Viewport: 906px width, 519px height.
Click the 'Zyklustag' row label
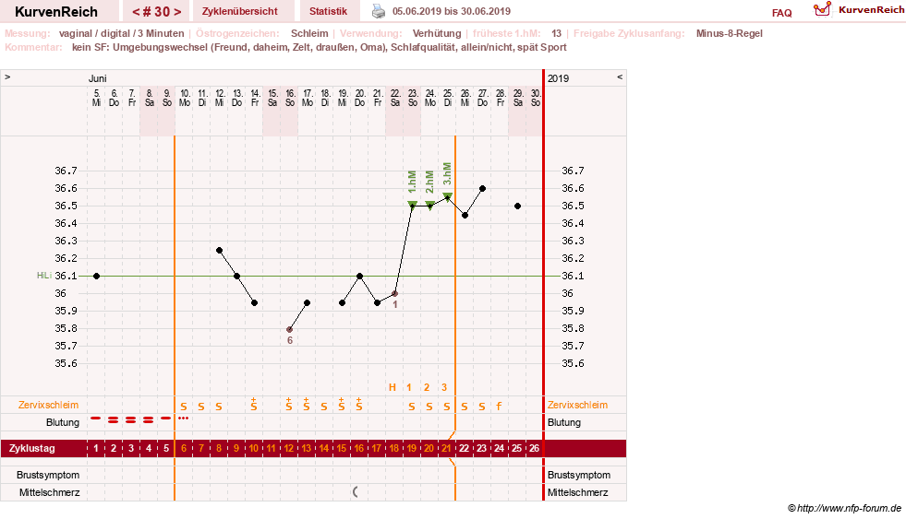31,448
